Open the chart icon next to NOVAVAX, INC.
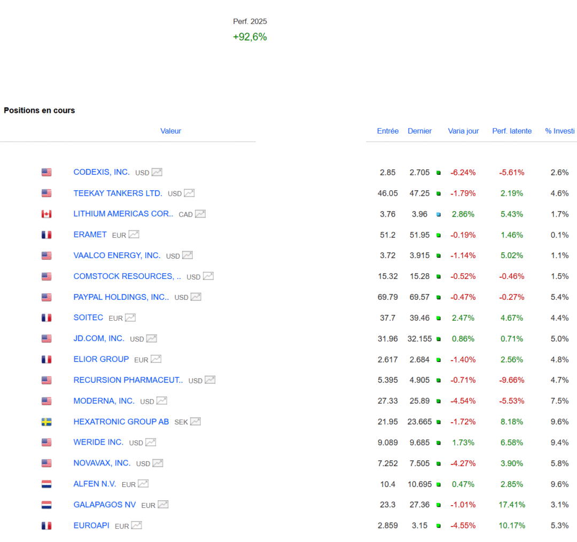The width and height of the screenshot is (577, 542). pyautogui.click(x=158, y=463)
